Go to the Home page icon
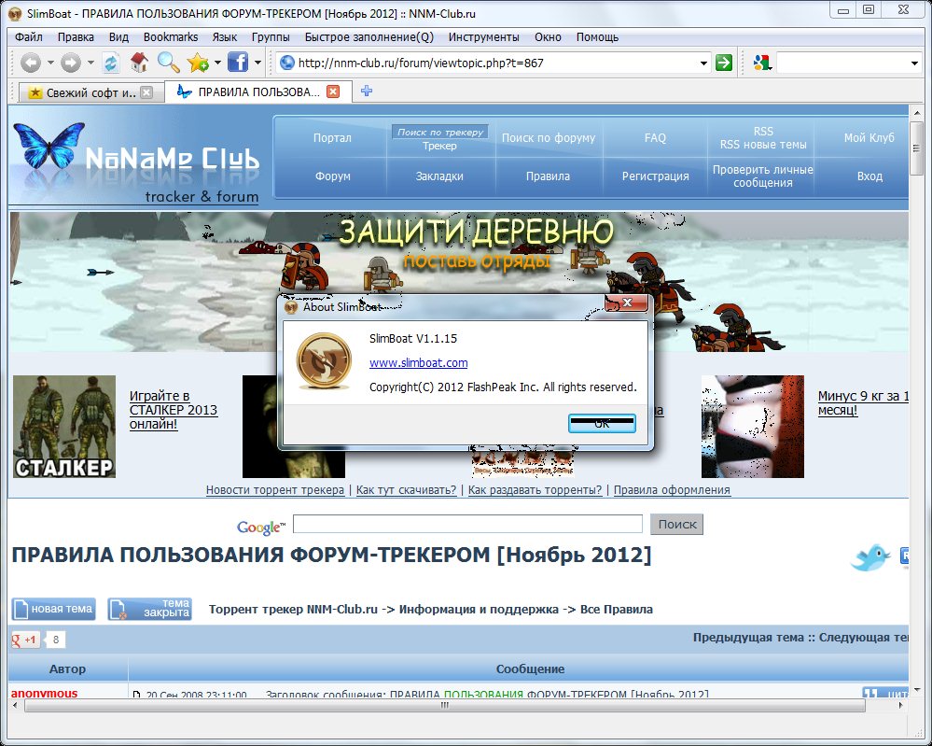This screenshot has width=932, height=746. (x=139, y=63)
